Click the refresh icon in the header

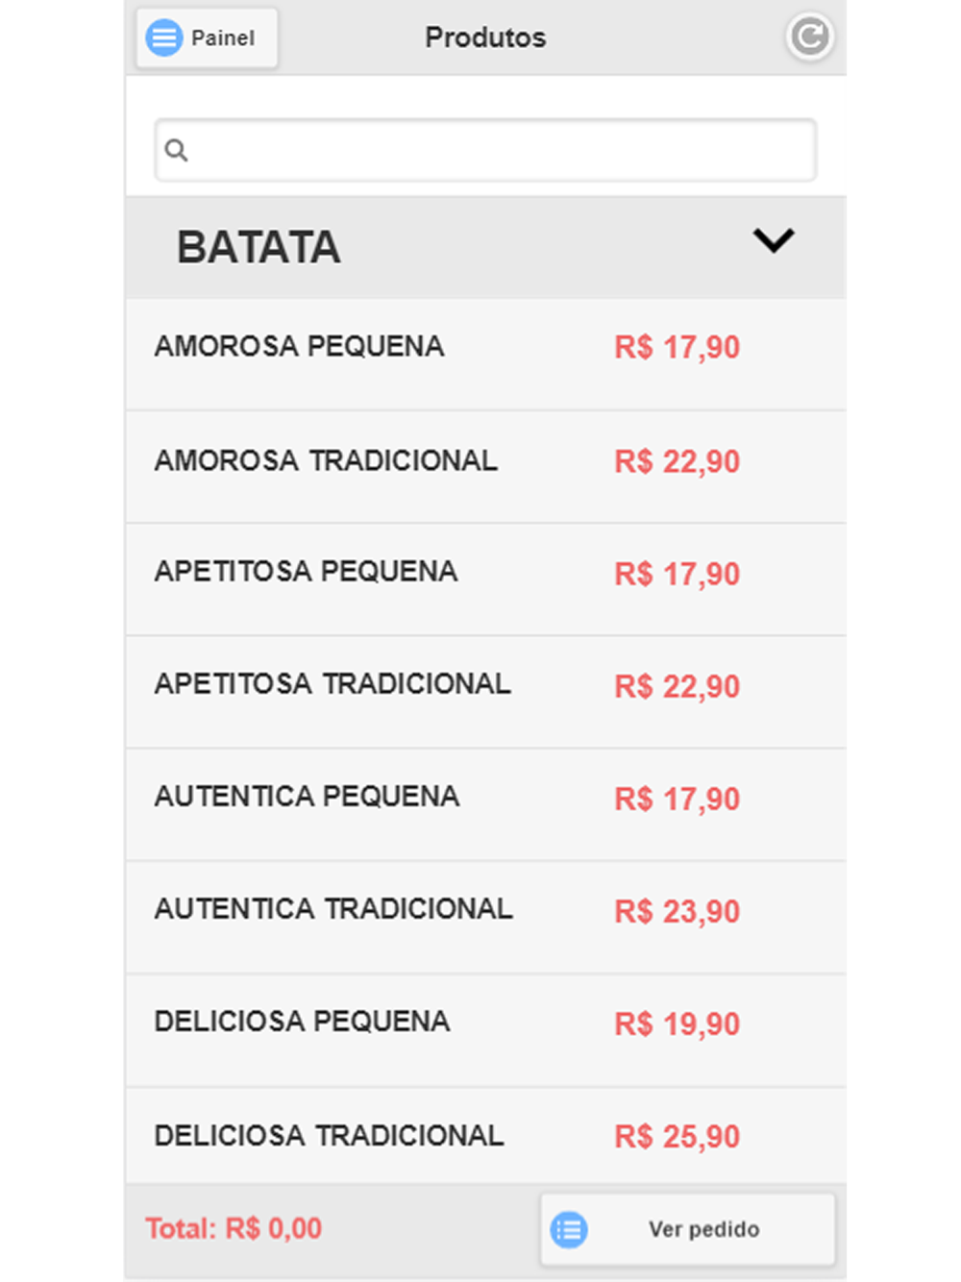click(x=809, y=37)
